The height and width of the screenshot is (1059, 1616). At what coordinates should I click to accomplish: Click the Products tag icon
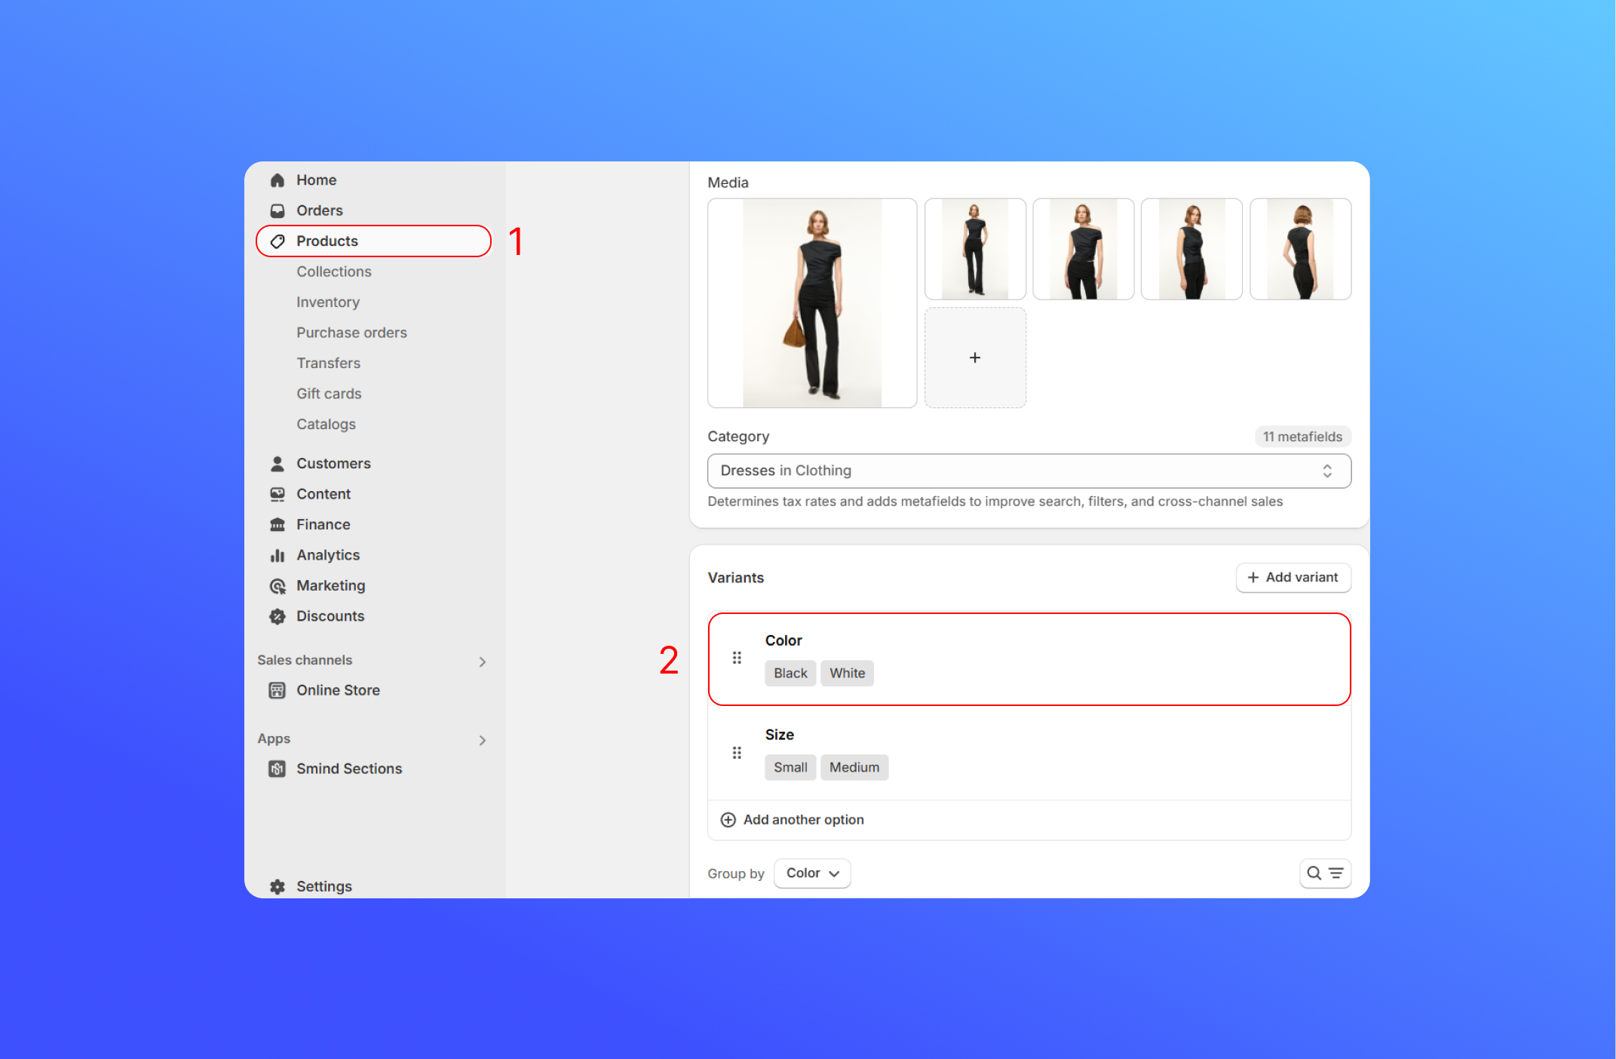point(278,241)
